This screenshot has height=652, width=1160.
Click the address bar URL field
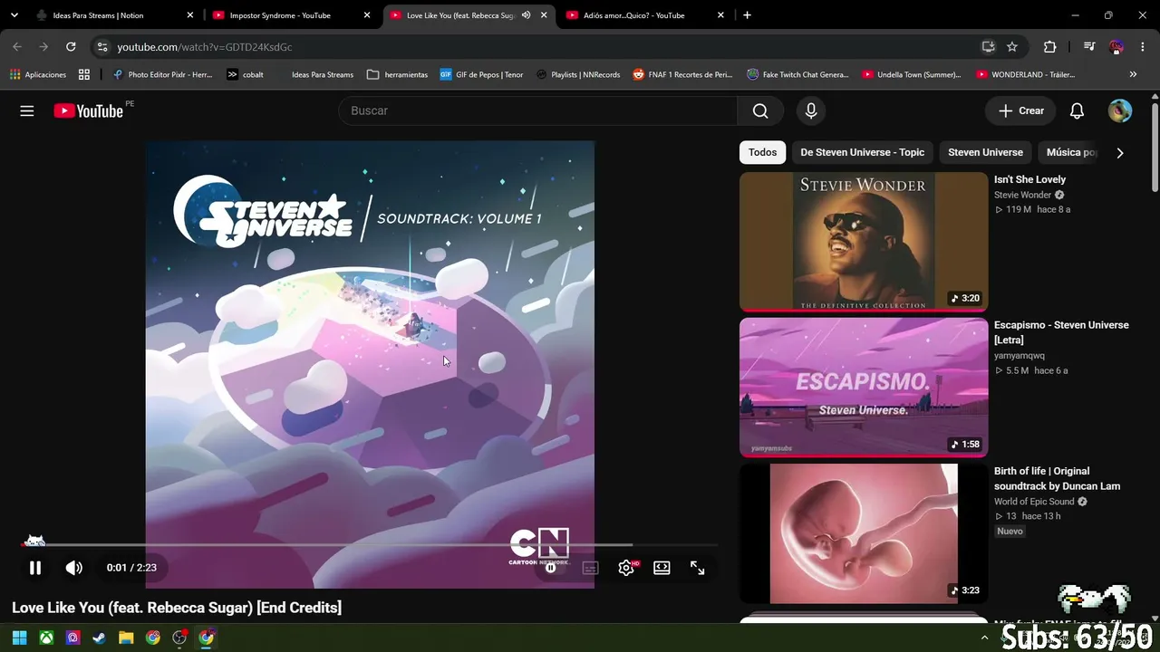click(544, 47)
